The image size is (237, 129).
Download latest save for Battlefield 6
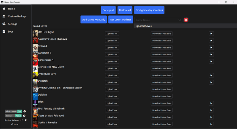pyautogui.click(x=161, y=54)
